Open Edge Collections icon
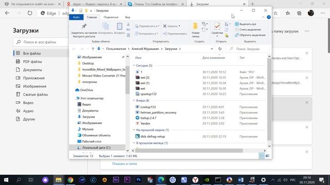The width and height of the screenshot is (330, 185). point(299,13)
